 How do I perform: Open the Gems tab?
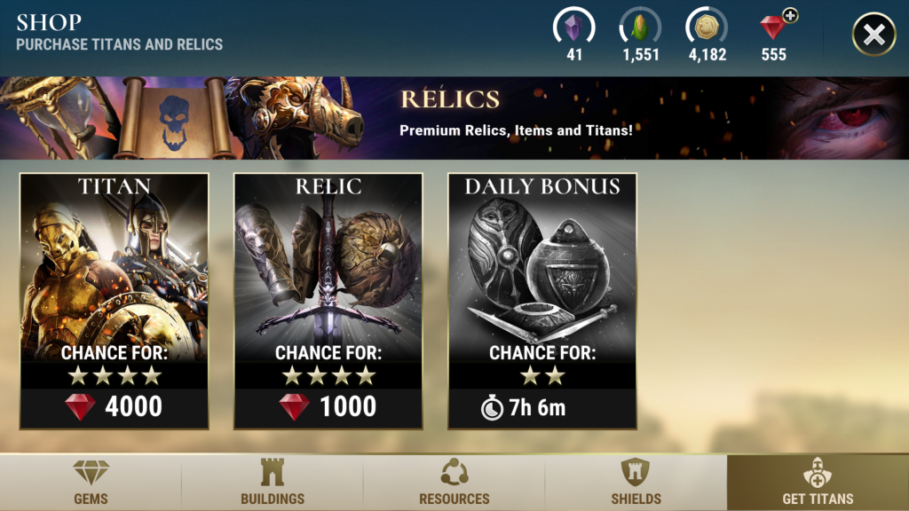coord(91,482)
